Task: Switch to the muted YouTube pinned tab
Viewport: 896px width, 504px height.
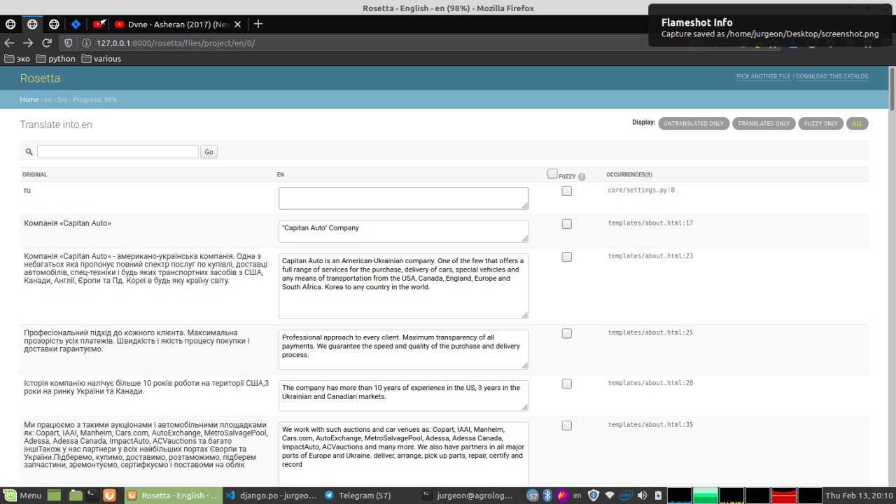Action: (99, 24)
